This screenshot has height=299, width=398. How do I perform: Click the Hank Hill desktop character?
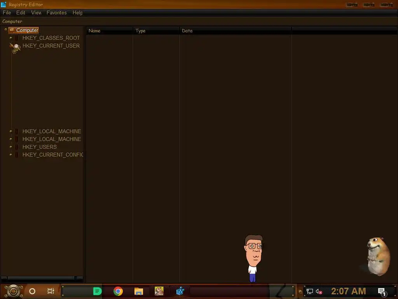coord(253,259)
